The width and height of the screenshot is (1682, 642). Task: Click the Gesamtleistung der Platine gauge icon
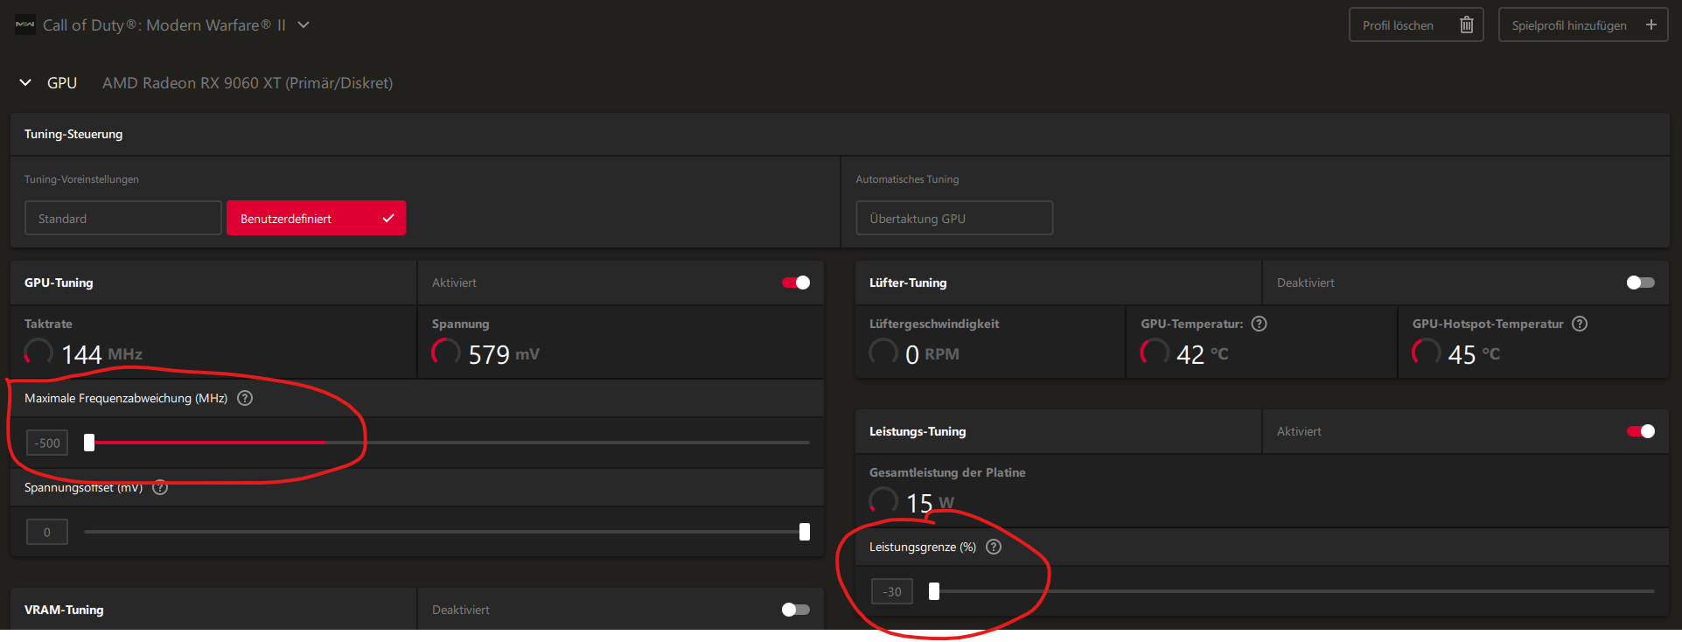883,501
